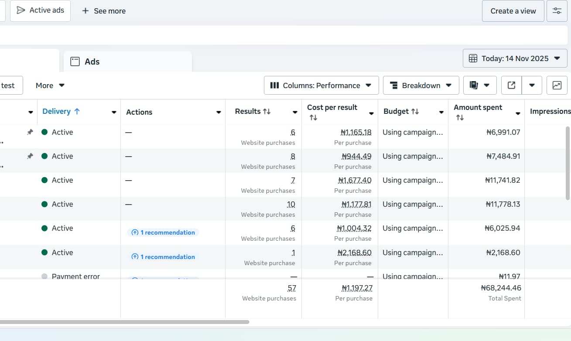Sort by Results column arrows
This screenshot has height=341, width=571.
click(267, 112)
